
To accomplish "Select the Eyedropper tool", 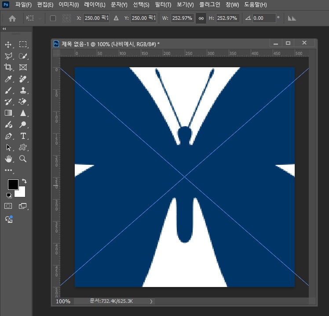I will pyautogui.click(x=8, y=79).
